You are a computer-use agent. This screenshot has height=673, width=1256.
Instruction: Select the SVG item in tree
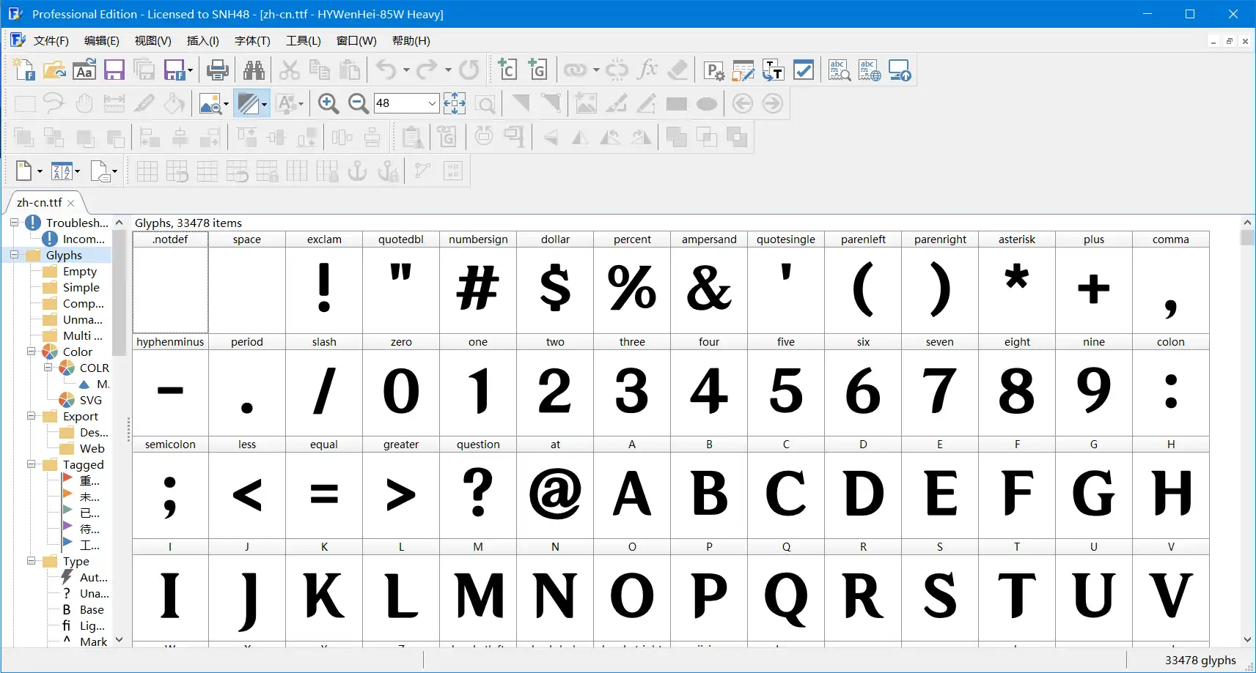90,400
